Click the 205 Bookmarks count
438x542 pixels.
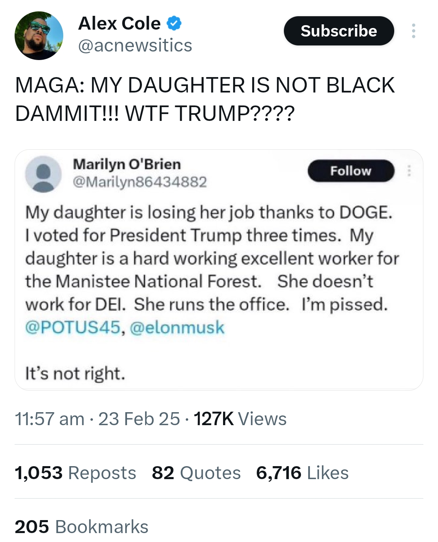pyautogui.click(x=82, y=527)
